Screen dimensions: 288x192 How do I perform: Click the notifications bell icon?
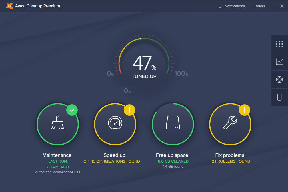[x=220, y=6]
